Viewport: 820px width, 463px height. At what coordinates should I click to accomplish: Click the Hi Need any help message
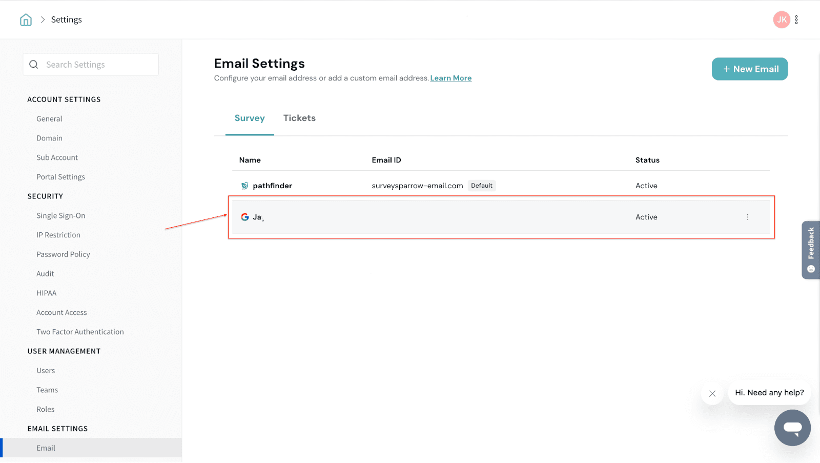coord(769,393)
